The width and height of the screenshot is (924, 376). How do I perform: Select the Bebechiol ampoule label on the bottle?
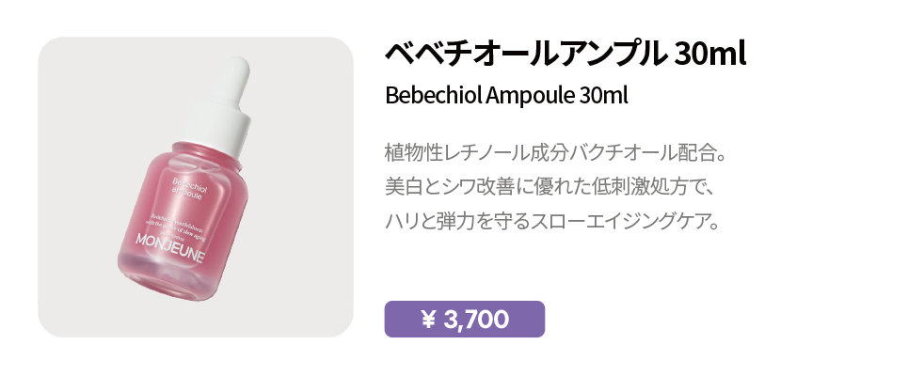pos(191,184)
